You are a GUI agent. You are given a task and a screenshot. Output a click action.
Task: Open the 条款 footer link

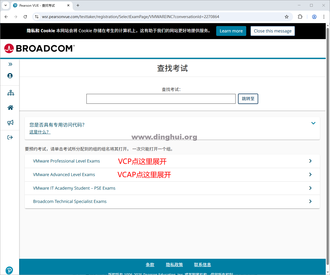150,265
